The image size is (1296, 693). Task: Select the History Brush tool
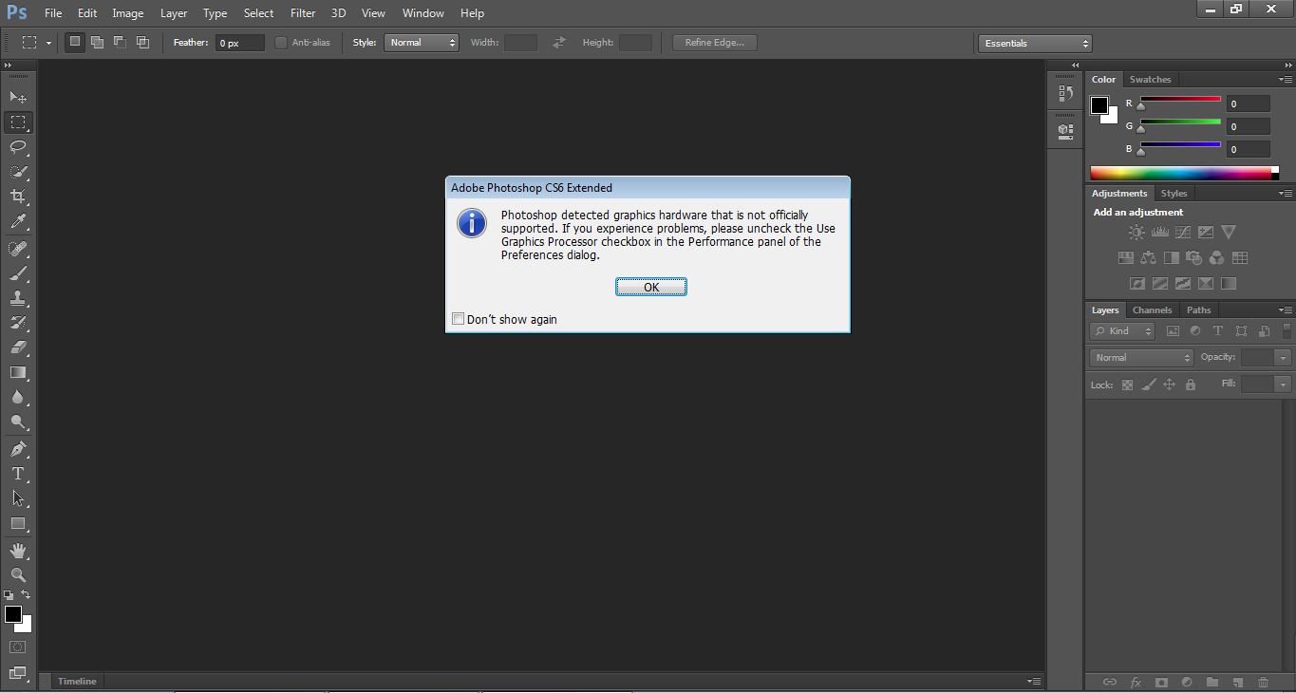tap(18, 323)
